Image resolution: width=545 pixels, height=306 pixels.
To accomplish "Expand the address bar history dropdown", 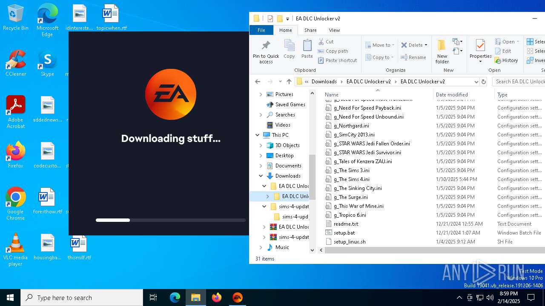I will point(476,82).
